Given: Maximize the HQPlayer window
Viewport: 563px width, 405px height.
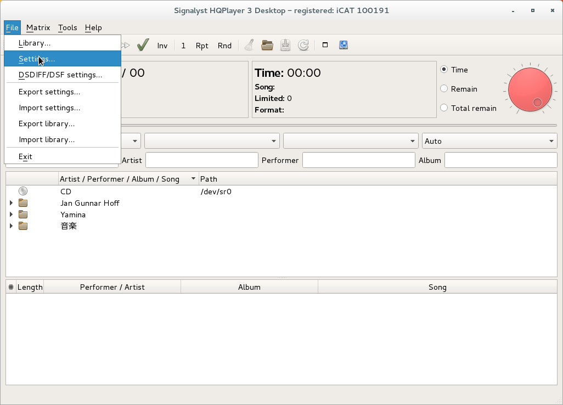Looking at the screenshot, I should coord(533,10).
